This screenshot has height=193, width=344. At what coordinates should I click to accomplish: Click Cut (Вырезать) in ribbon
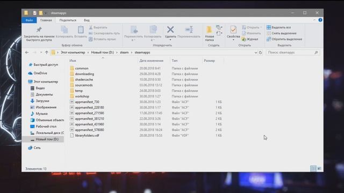click(98, 27)
